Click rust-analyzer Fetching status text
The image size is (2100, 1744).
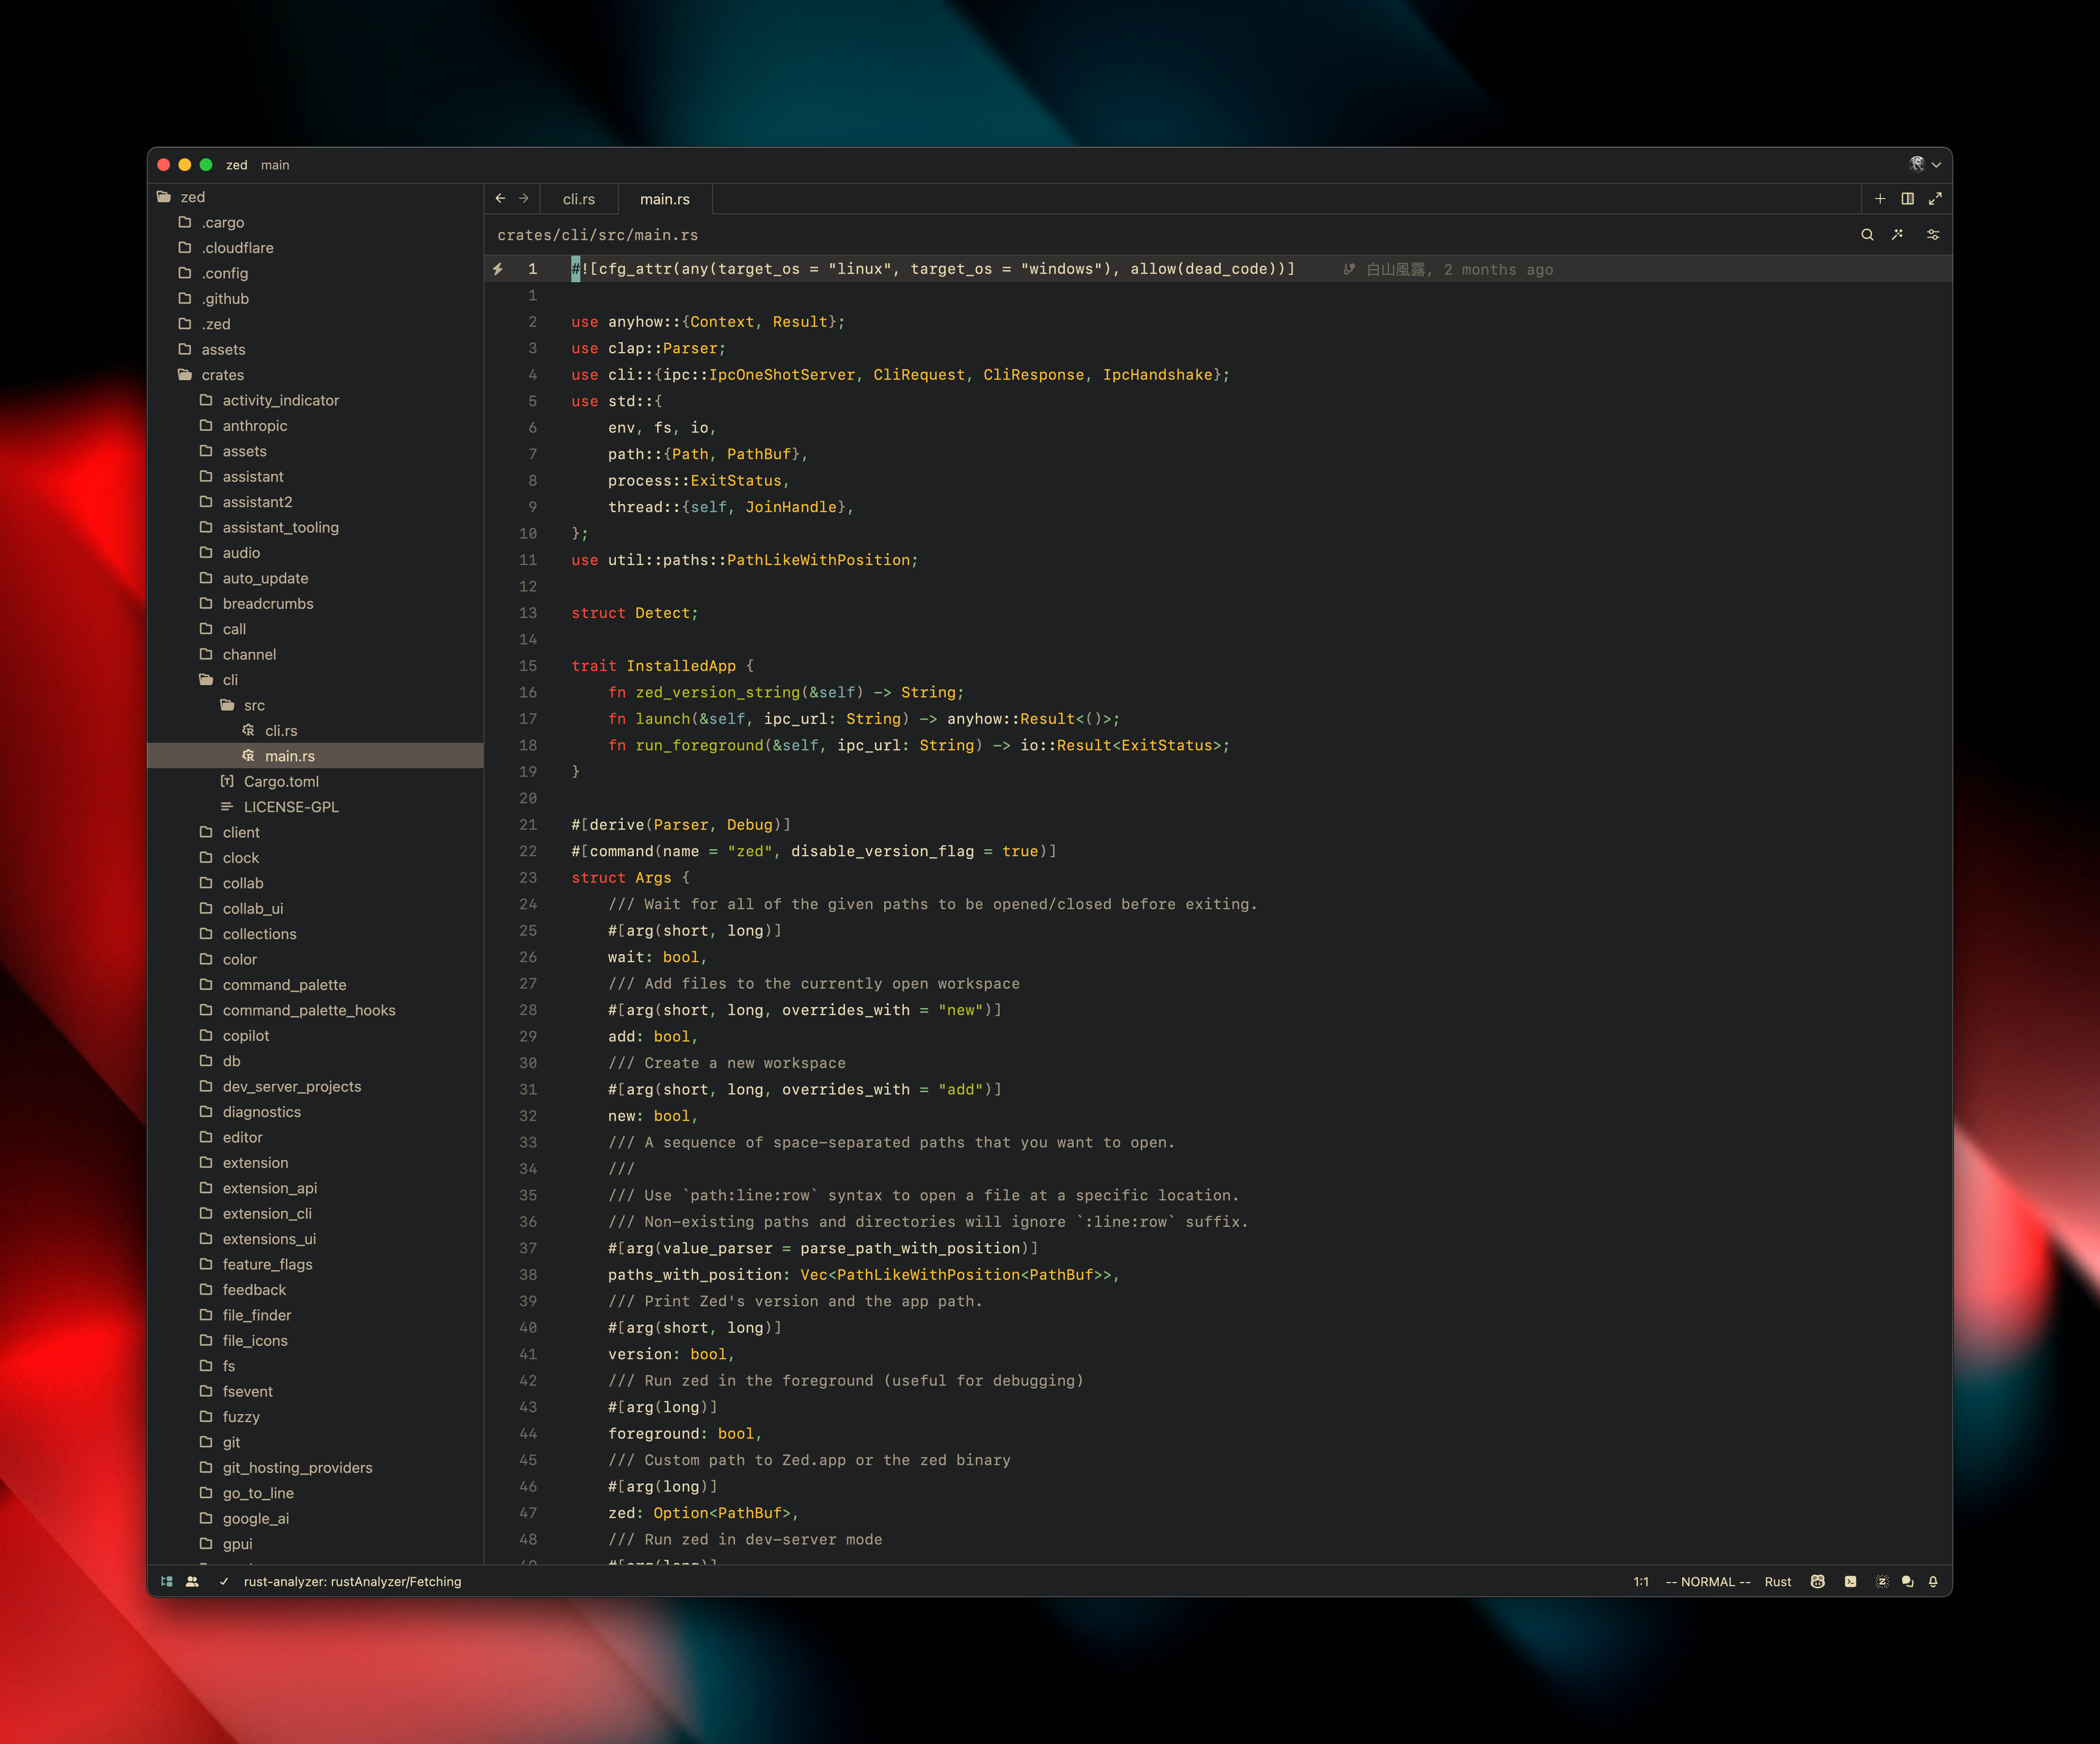pos(352,1581)
